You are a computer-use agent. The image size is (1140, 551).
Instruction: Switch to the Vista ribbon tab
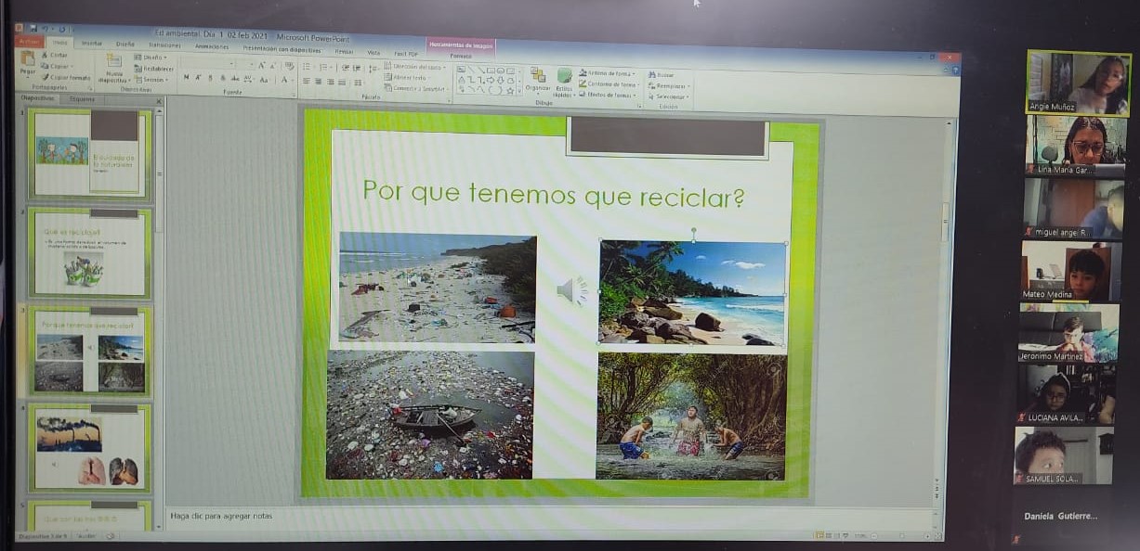[x=373, y=52]
